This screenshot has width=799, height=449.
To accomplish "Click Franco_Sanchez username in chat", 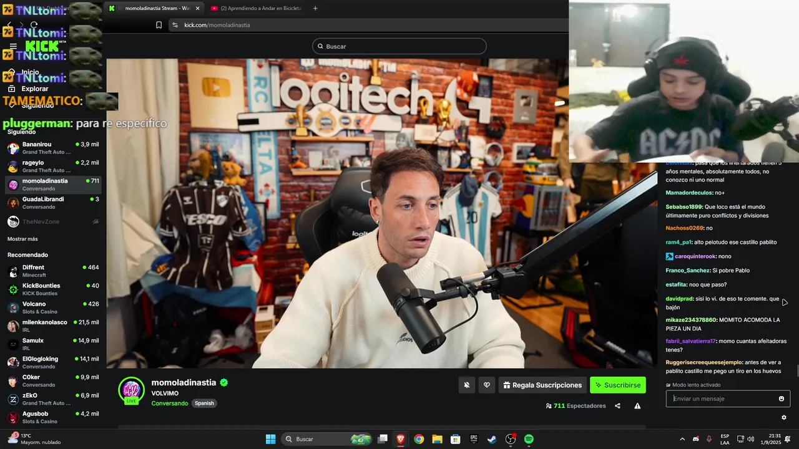I will point(688,271).
